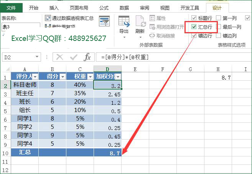Toggle the 镶边行 checkbox
The image size is (252, 174).
(x=194, y=36)
